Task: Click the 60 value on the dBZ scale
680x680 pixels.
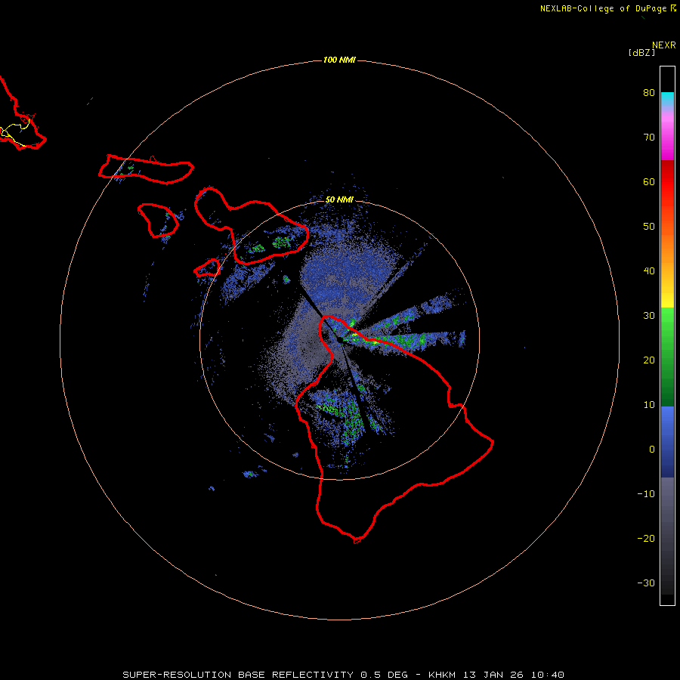Action: tap(649, 181)
